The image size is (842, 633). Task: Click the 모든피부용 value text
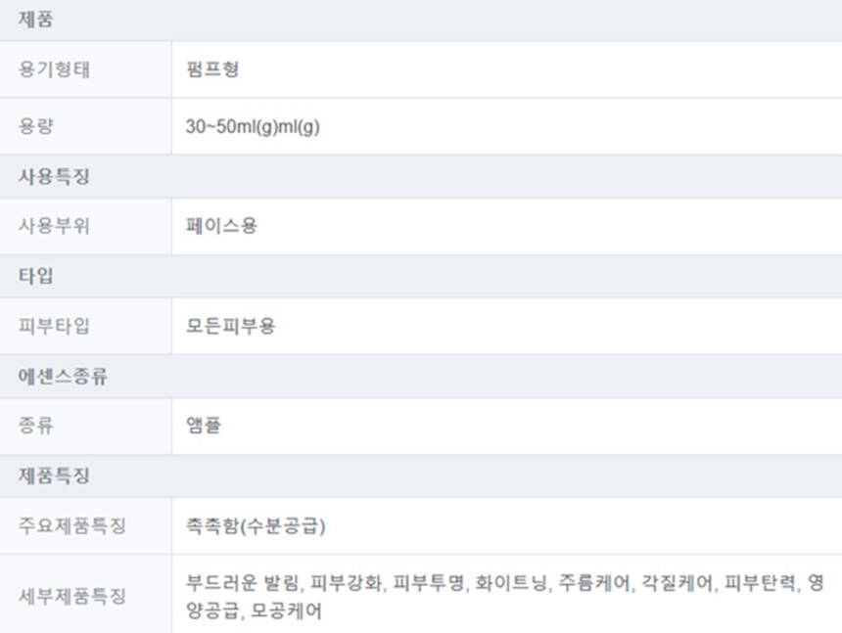coord(231,326)
